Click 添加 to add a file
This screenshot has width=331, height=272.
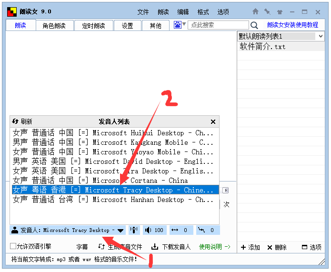(x=251, y=247)
